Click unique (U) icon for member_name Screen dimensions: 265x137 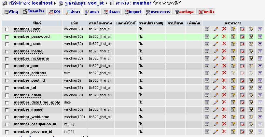pyautogui.click(x=242, y=44)
